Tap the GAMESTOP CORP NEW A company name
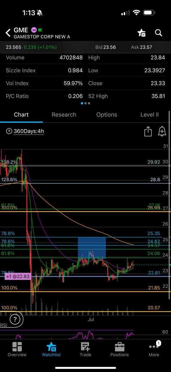Viewport: 171px width, 372px height. (x=42, y=37)
